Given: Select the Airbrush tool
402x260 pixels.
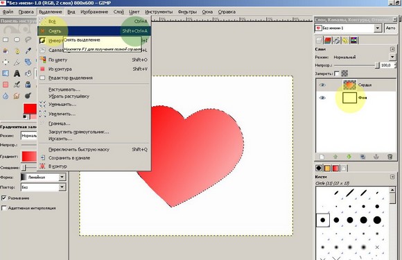Looking at the screenshot, I should (x=17, y=85).
